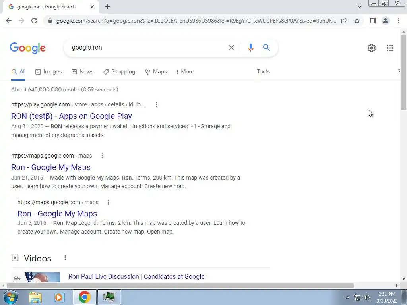407x305 pixels.
Task: Switch to the News tab
Action: tap(83, 72)
